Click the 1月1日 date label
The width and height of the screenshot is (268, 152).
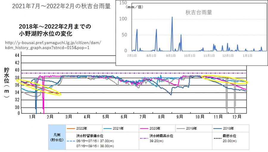coord(247,56)
